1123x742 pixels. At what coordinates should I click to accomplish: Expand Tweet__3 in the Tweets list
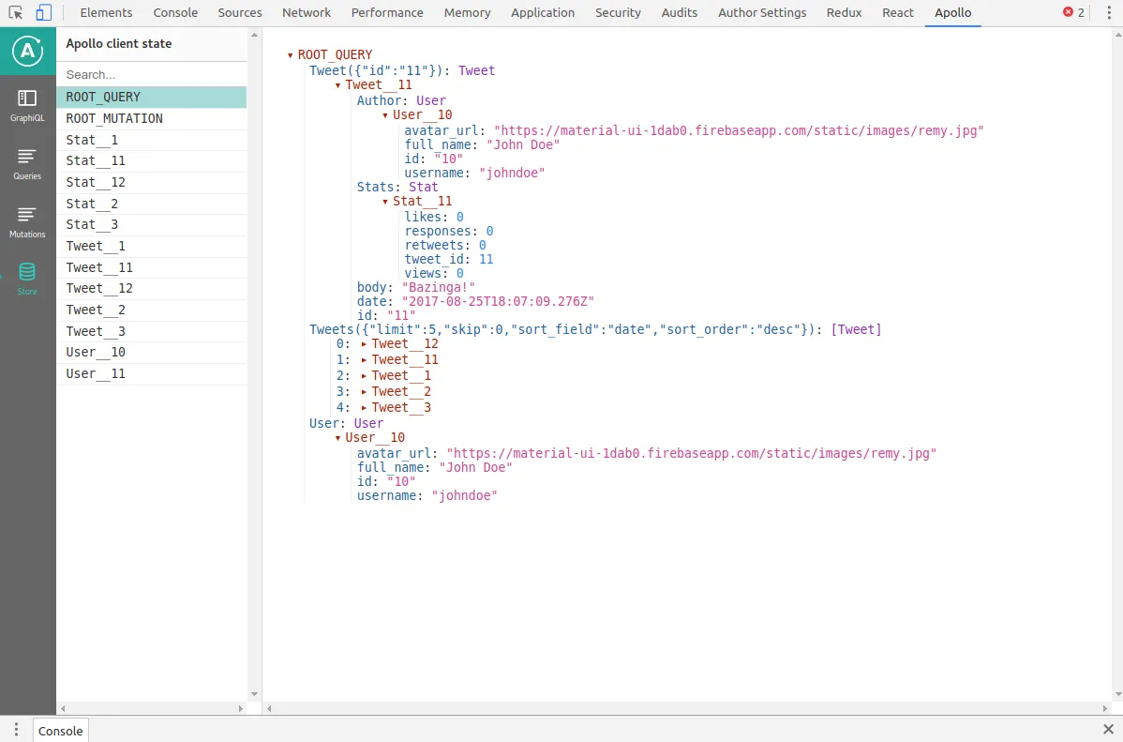(364, 408)
